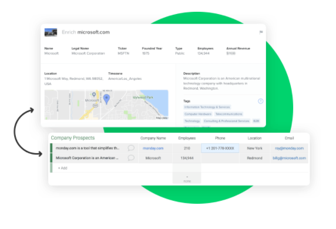The height and width of the screenshot is (229, 336).
Task: Select Information Technology & Services tag
Action: (x=207, y=107)
